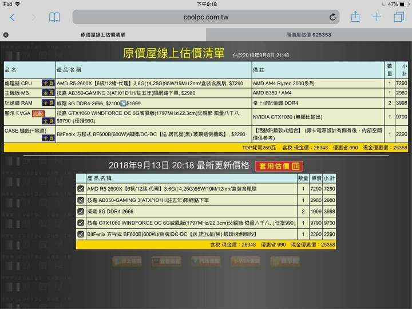Screen dimensions: 412x309
Task: Click the price-drop arrow icon beside $2100
Action: pyautogui.click(x=123, y=104)
